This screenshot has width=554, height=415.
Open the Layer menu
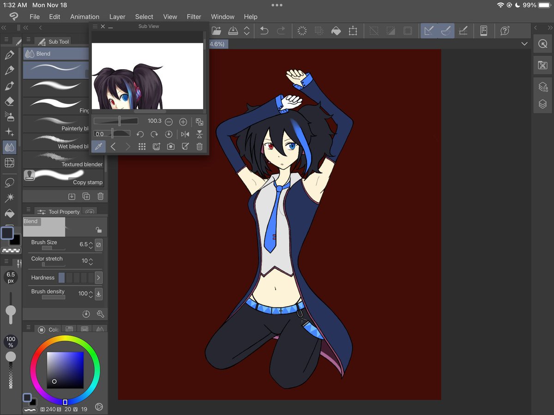(x=117, y=17)
